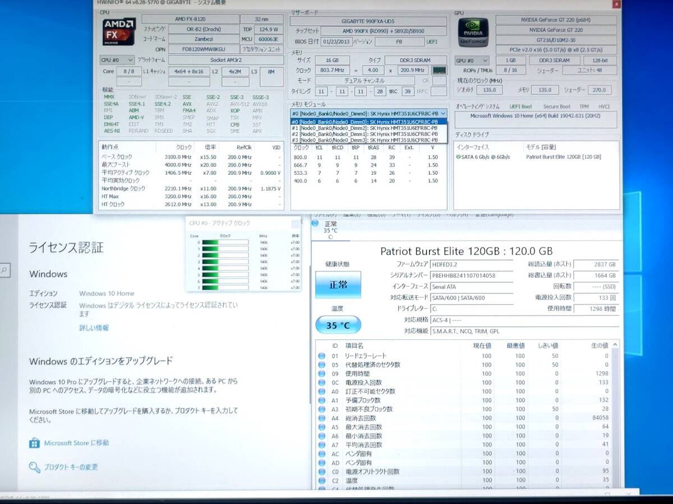Collapse the memory module dropdown in HWiNFO
Screen dimensions: 673x504
443,113
